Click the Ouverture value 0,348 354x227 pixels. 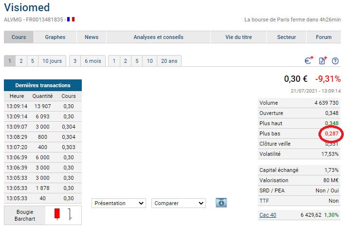[x=332, y=113]
